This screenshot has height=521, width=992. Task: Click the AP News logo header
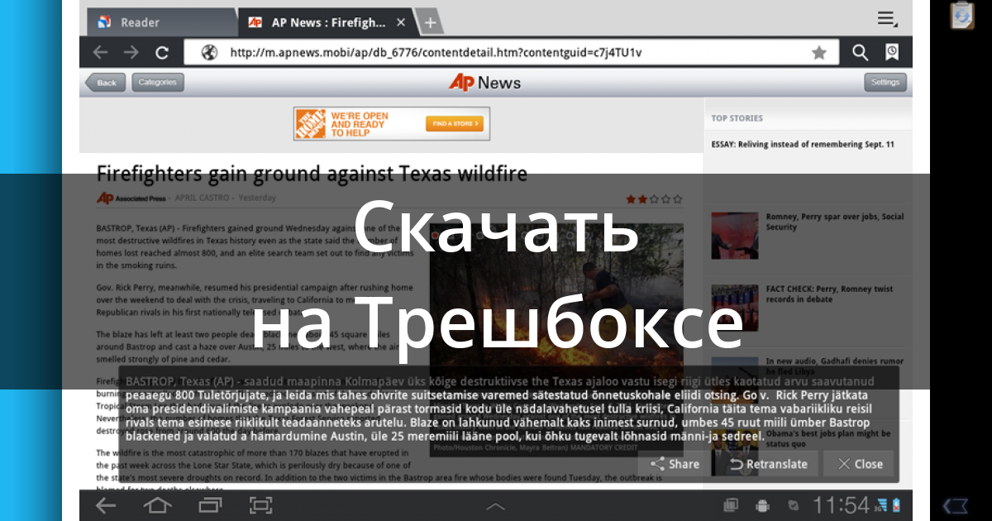(x=485, y=83)
